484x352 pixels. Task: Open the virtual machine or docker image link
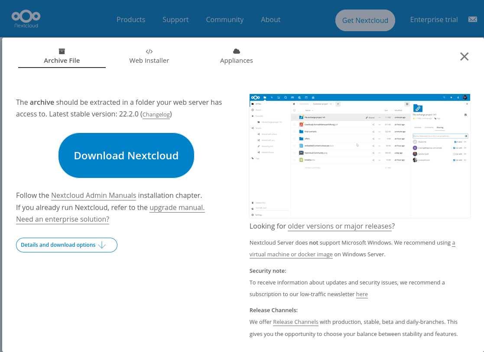pos(291,254)
